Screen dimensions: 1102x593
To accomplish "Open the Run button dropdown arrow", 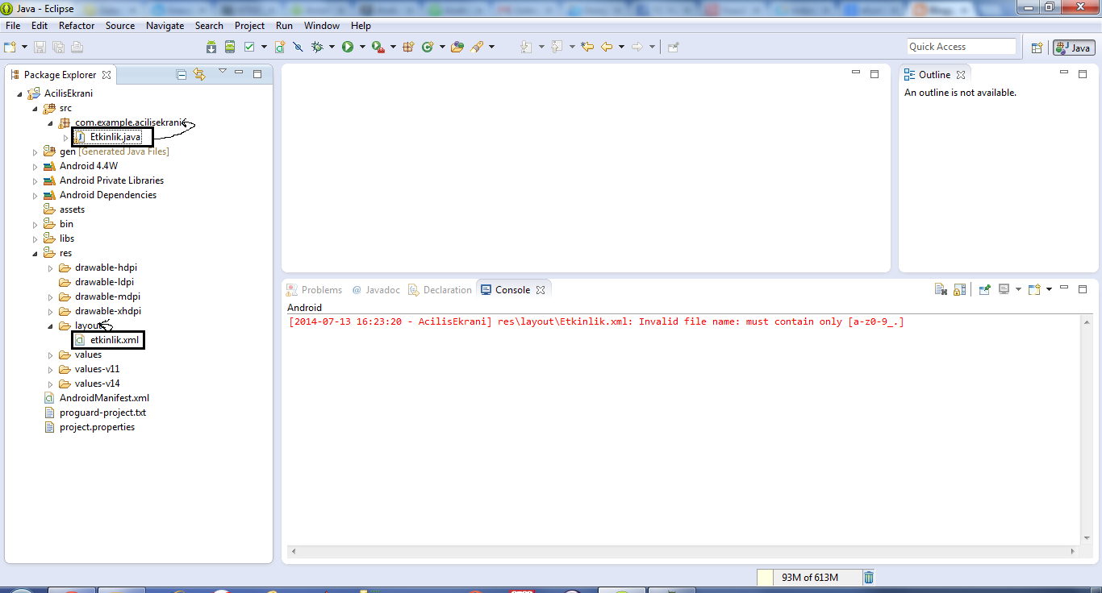I will tap(362, 47).
